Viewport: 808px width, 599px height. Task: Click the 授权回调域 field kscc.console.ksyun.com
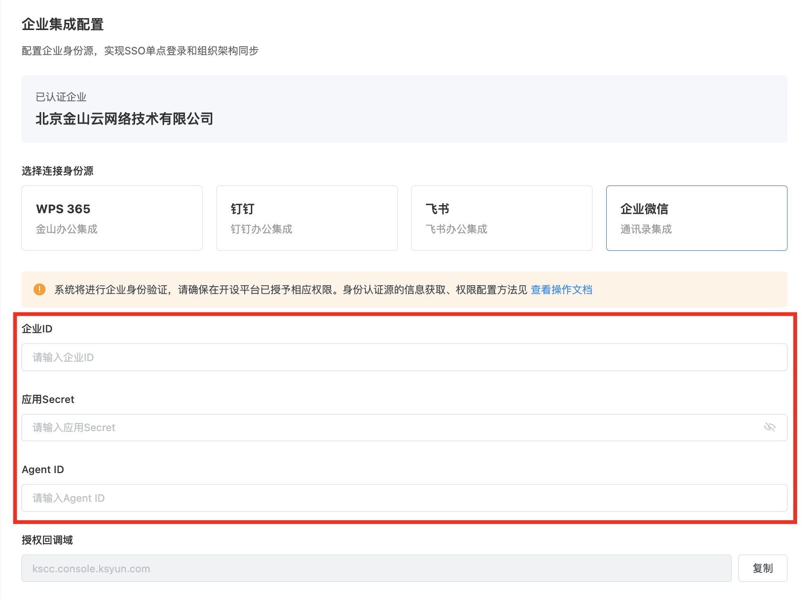click(376, 568)
